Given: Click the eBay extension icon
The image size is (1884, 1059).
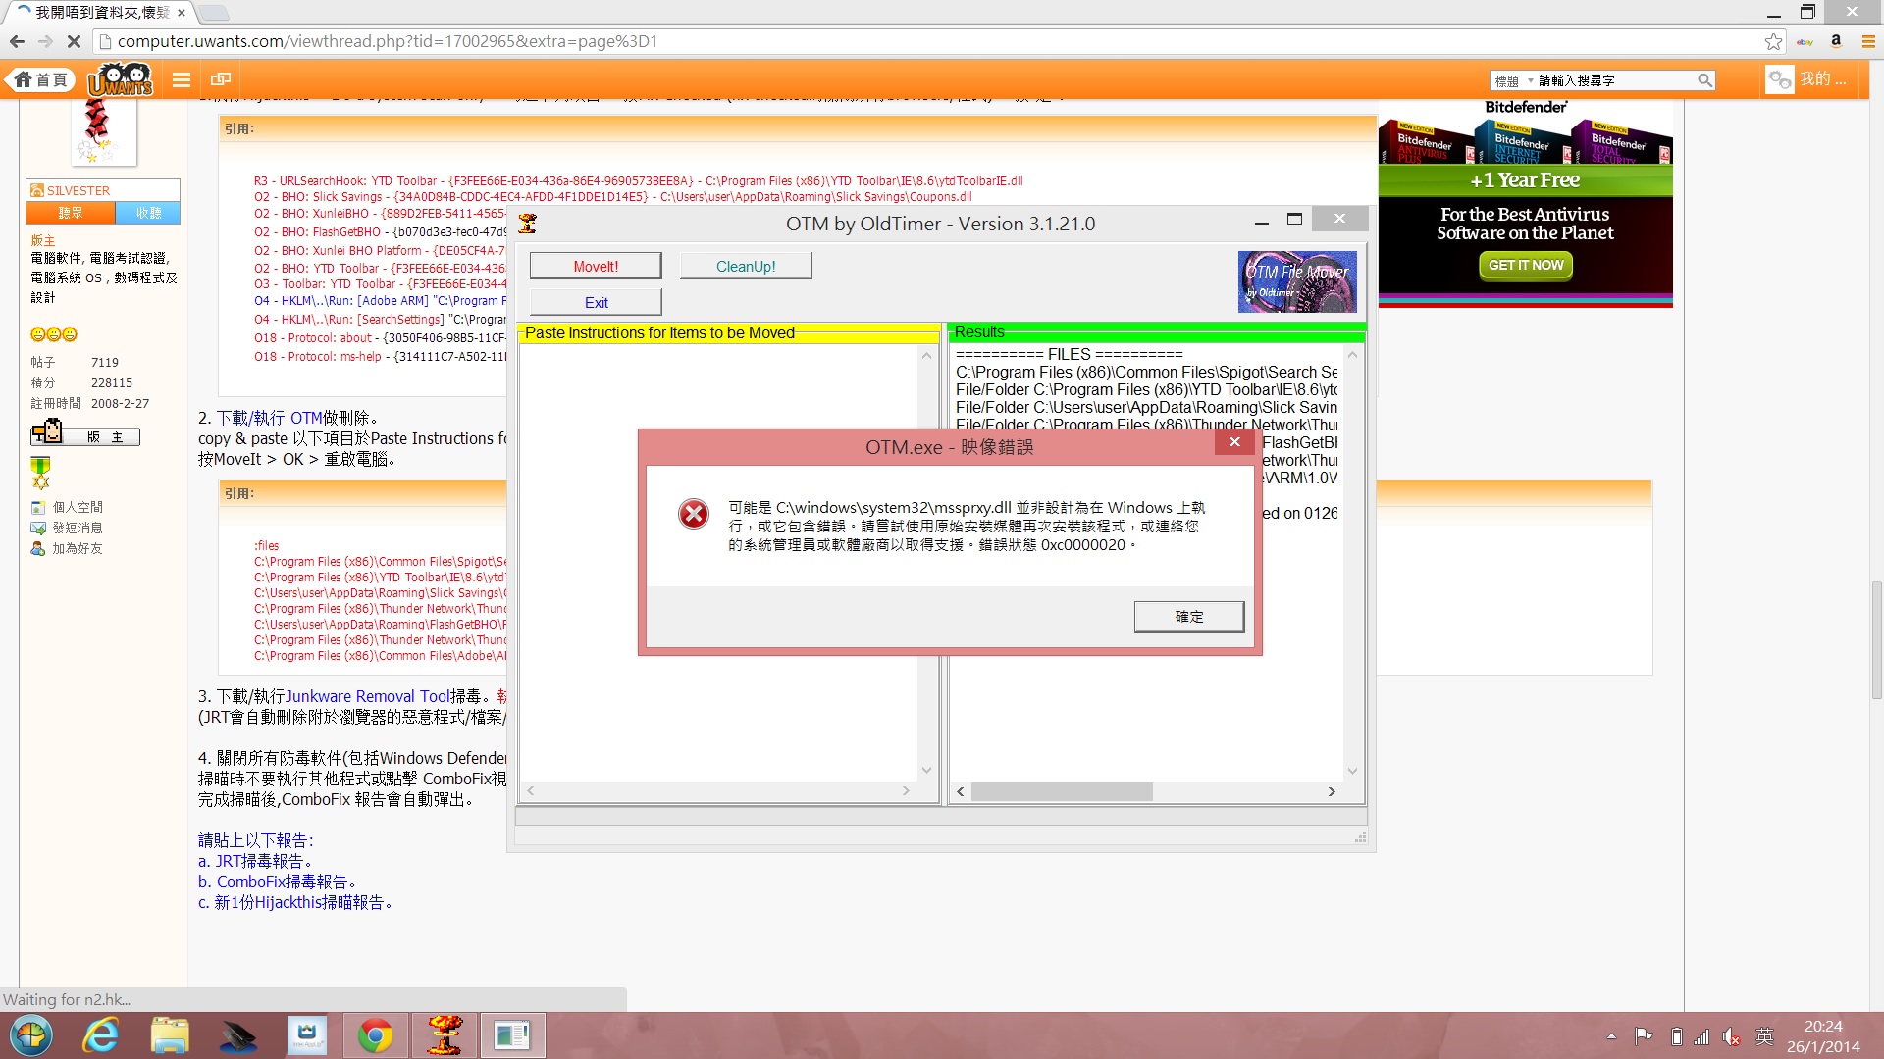Looking at the screenshot, I should point(1805,42).
